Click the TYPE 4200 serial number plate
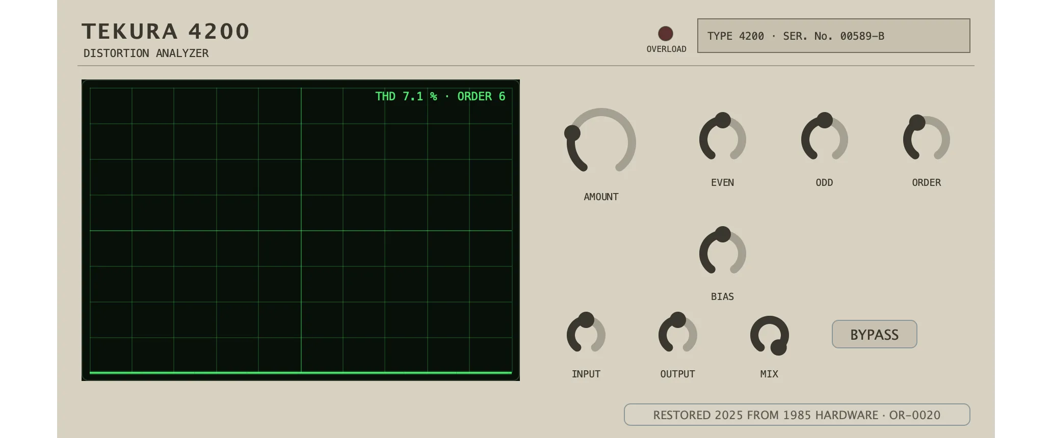1052x438 pixels. 834,36
